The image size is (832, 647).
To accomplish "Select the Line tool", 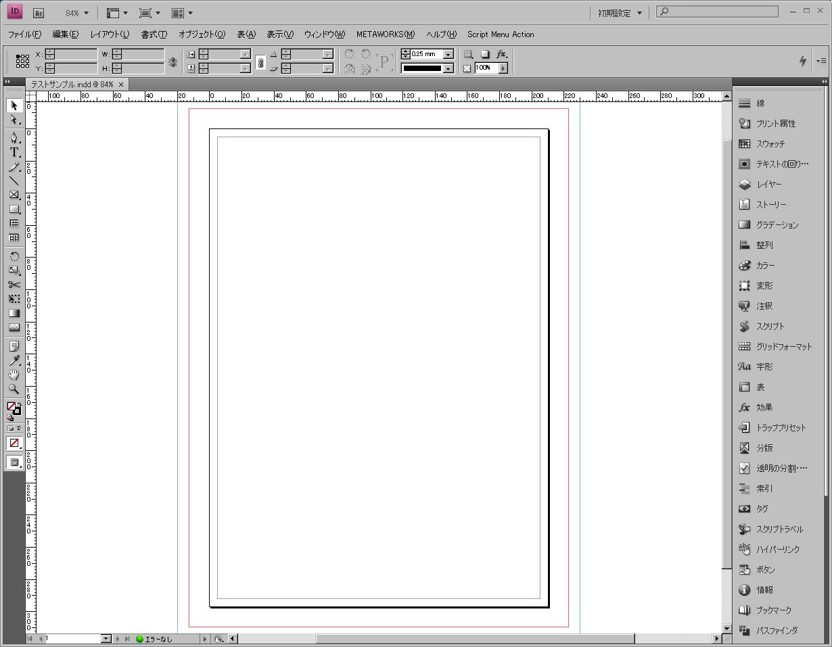I will (14, 181).
